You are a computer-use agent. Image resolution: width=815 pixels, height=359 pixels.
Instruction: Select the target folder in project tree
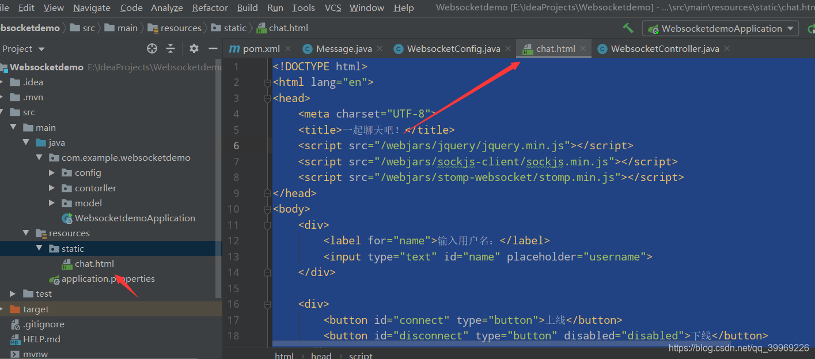37,309
